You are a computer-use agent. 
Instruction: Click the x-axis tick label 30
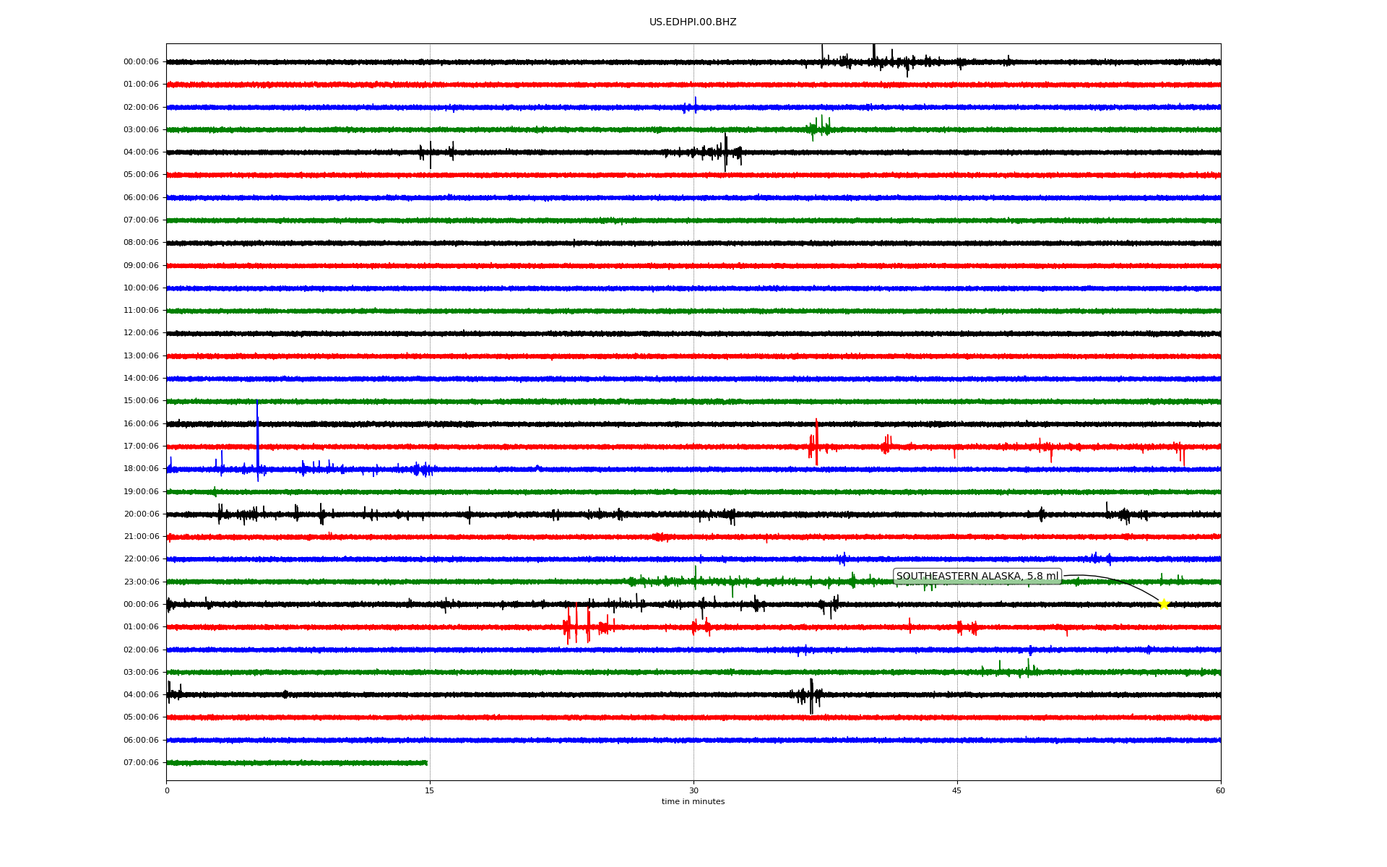693,790
